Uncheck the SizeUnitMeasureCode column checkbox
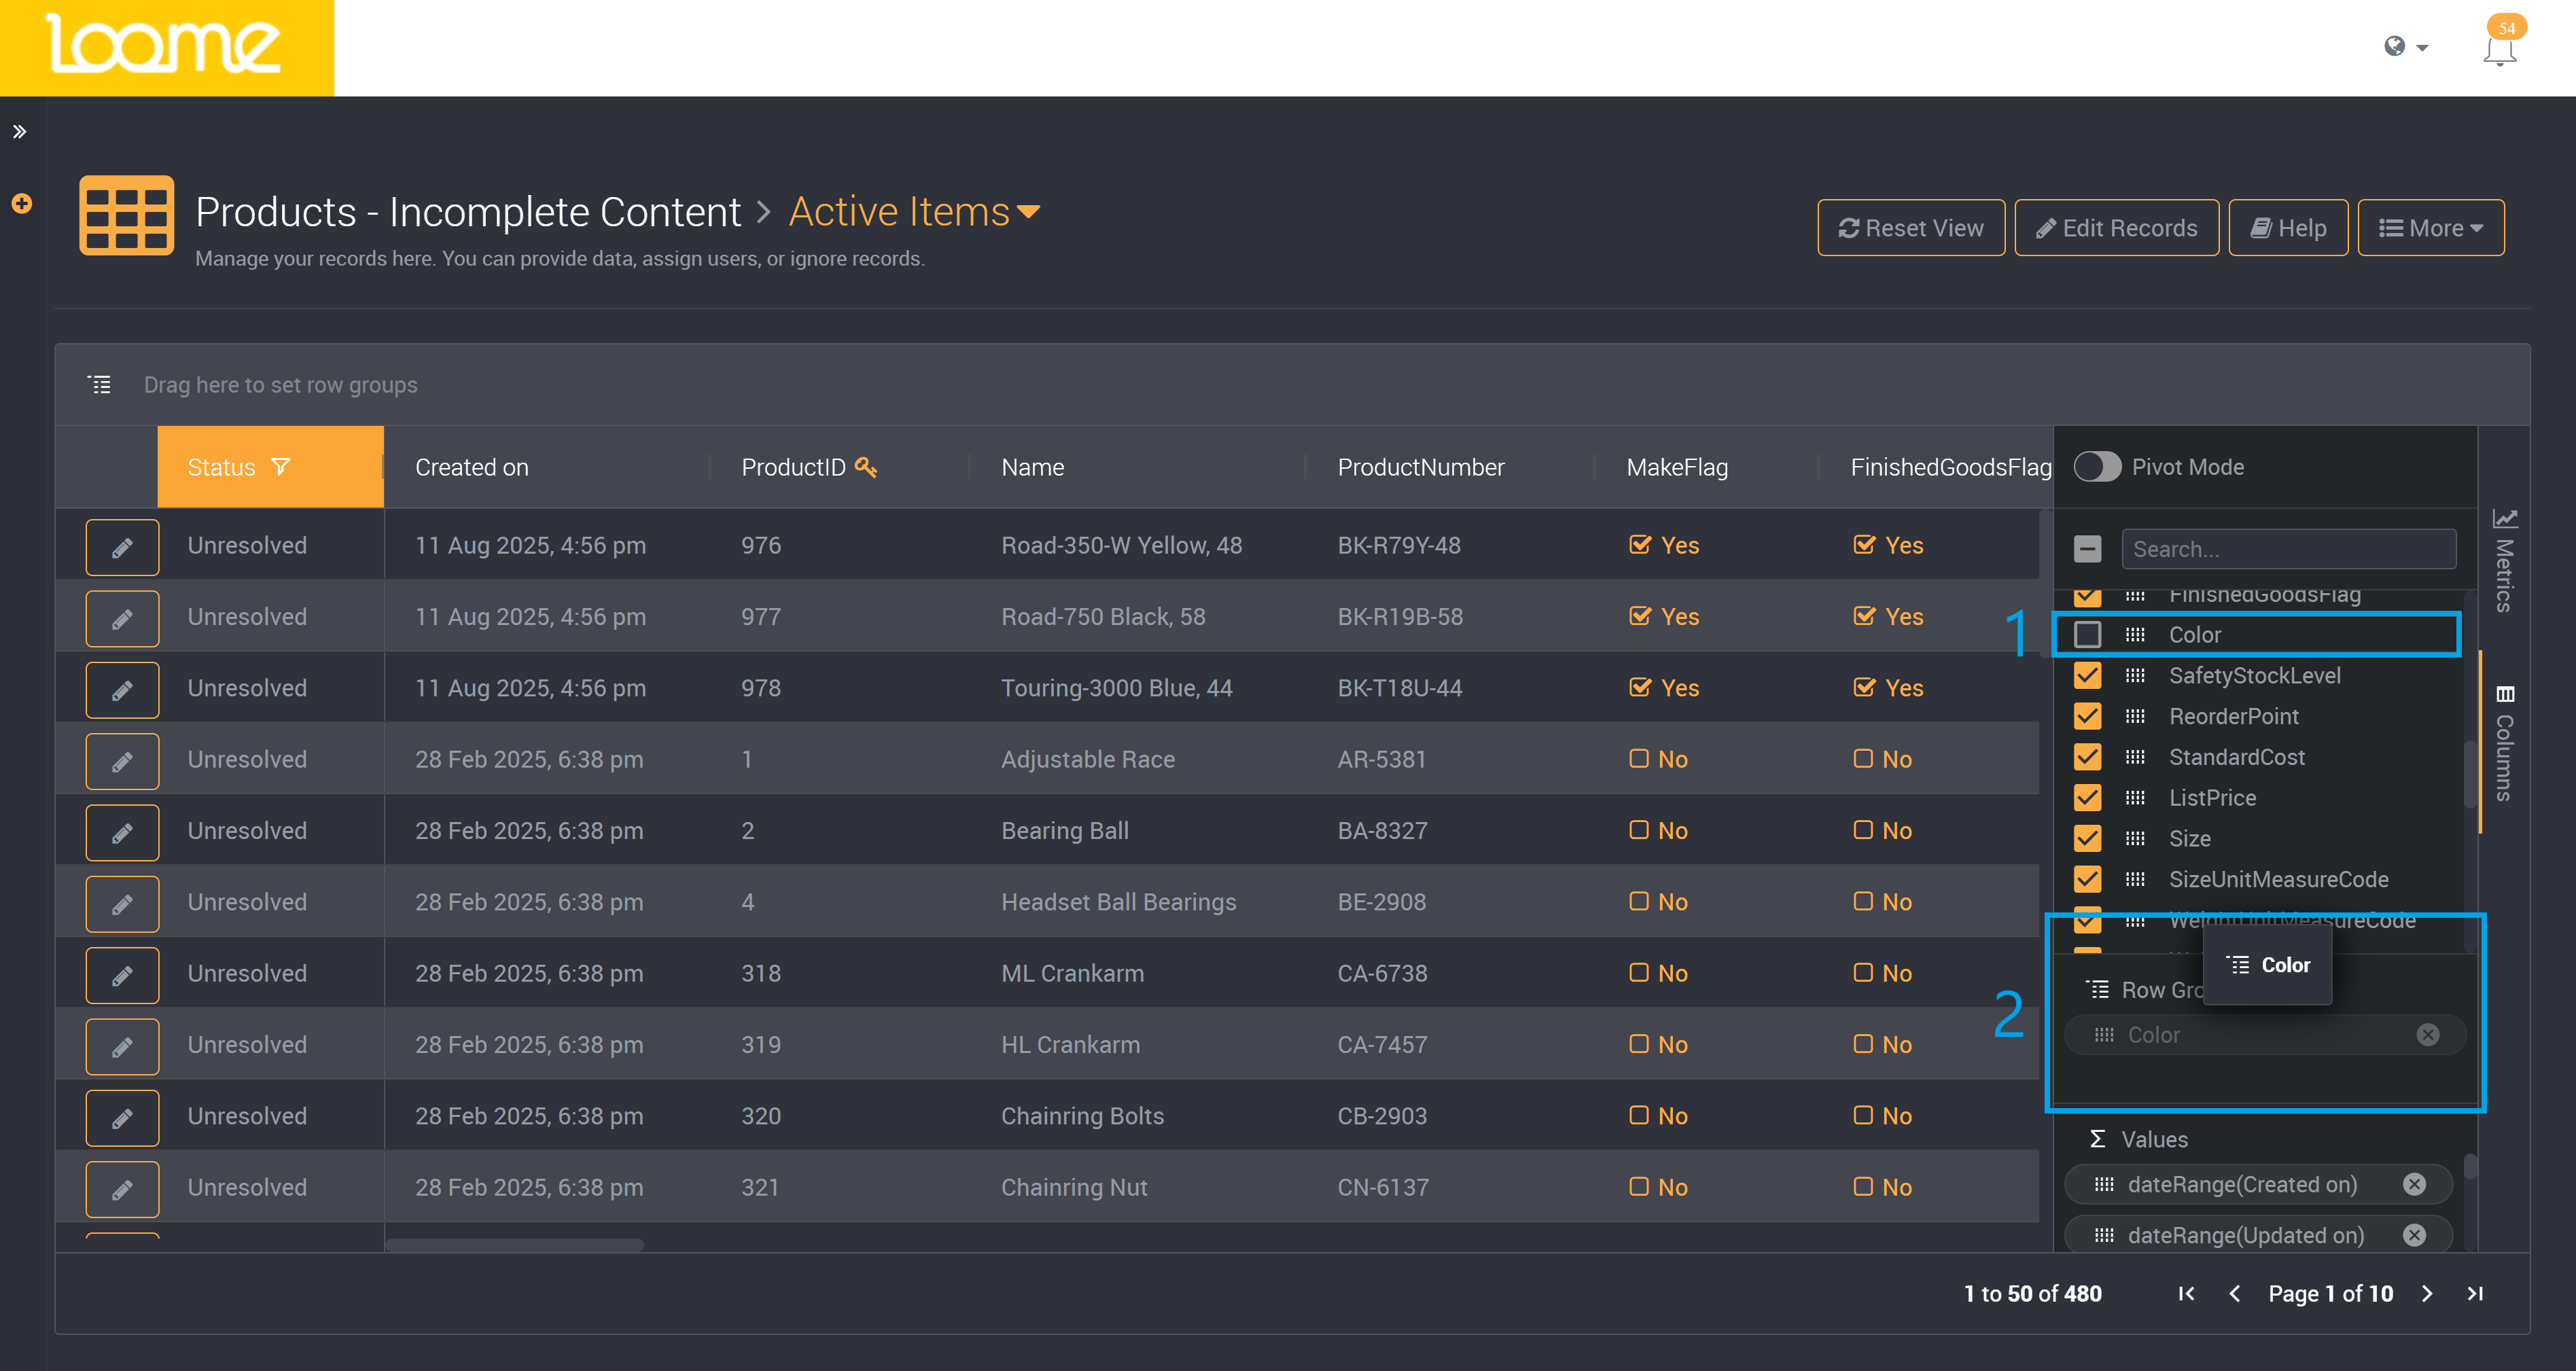This screenshot has height=1371, width=2576. (x=2087, y=880)
